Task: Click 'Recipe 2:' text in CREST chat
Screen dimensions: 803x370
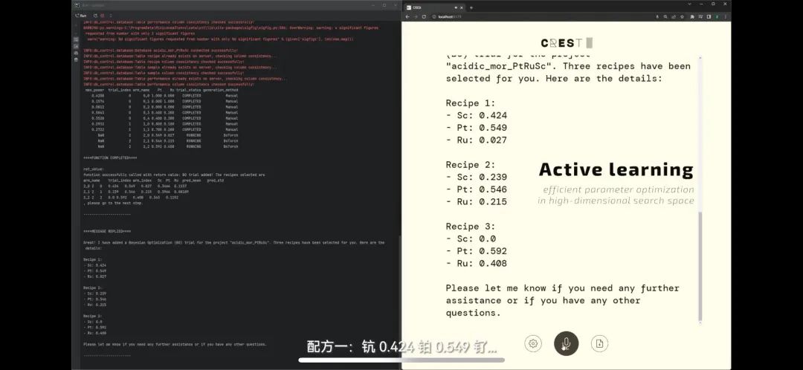Action: point(471,165)
